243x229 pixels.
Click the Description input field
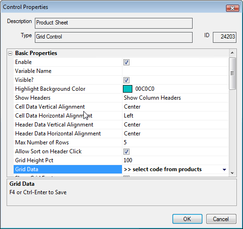[113, 23]
